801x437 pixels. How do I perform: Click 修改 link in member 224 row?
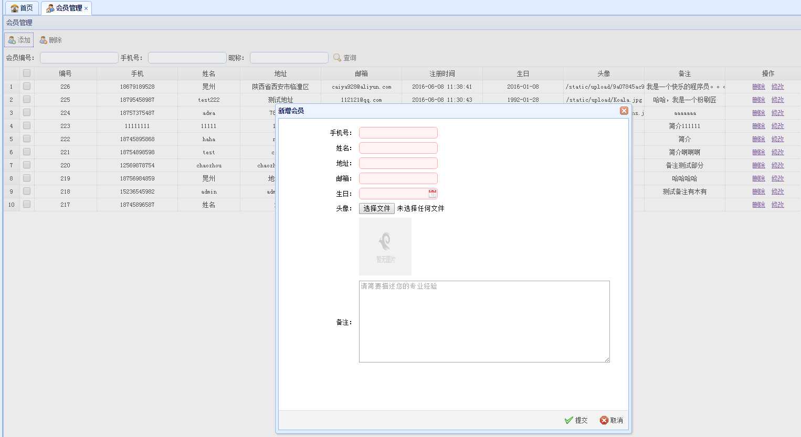coord(777,113)
